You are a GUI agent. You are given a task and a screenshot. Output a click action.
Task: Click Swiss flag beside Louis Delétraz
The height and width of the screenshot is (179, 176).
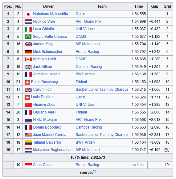coord(27,97)
